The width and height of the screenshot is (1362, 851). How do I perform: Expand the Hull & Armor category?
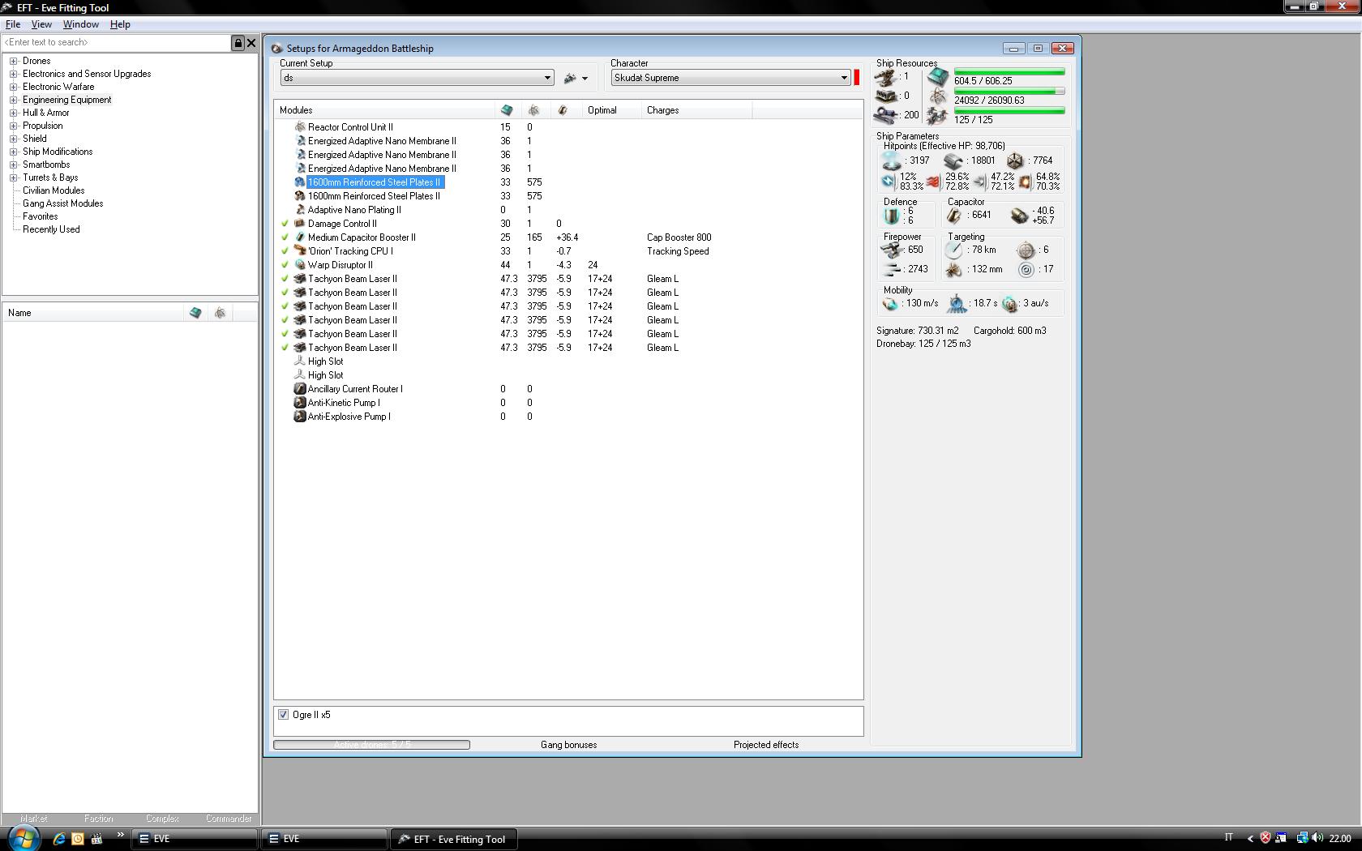(13, 113)
